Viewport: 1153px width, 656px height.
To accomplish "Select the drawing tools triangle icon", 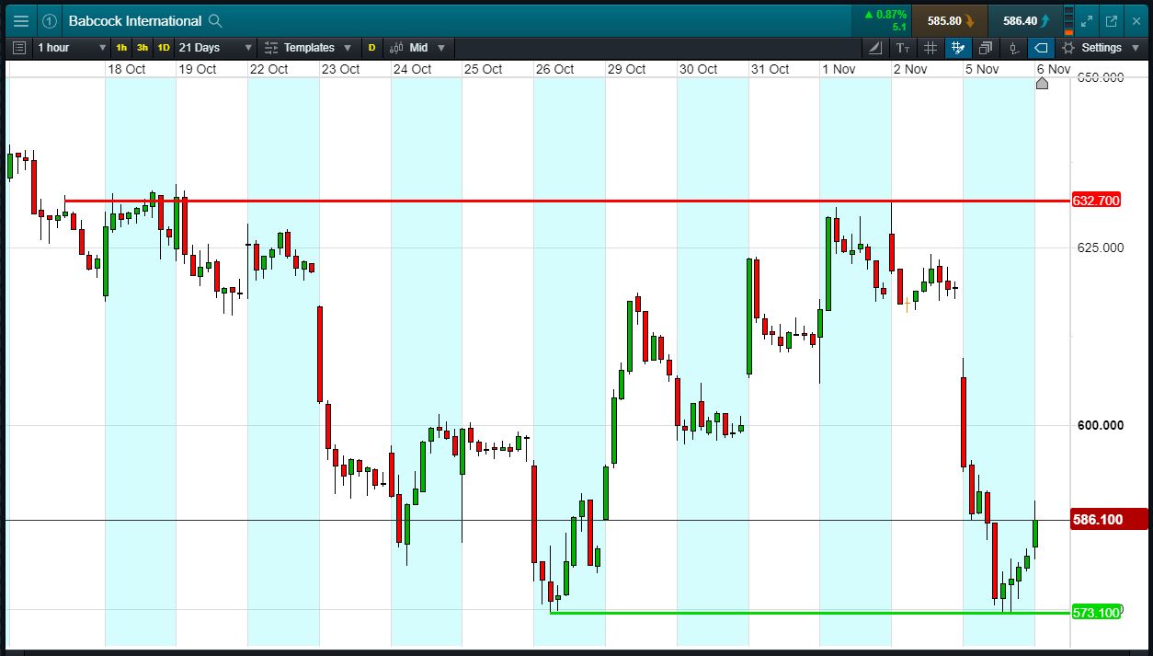I will pyautogui.click(x=876, y=48).
